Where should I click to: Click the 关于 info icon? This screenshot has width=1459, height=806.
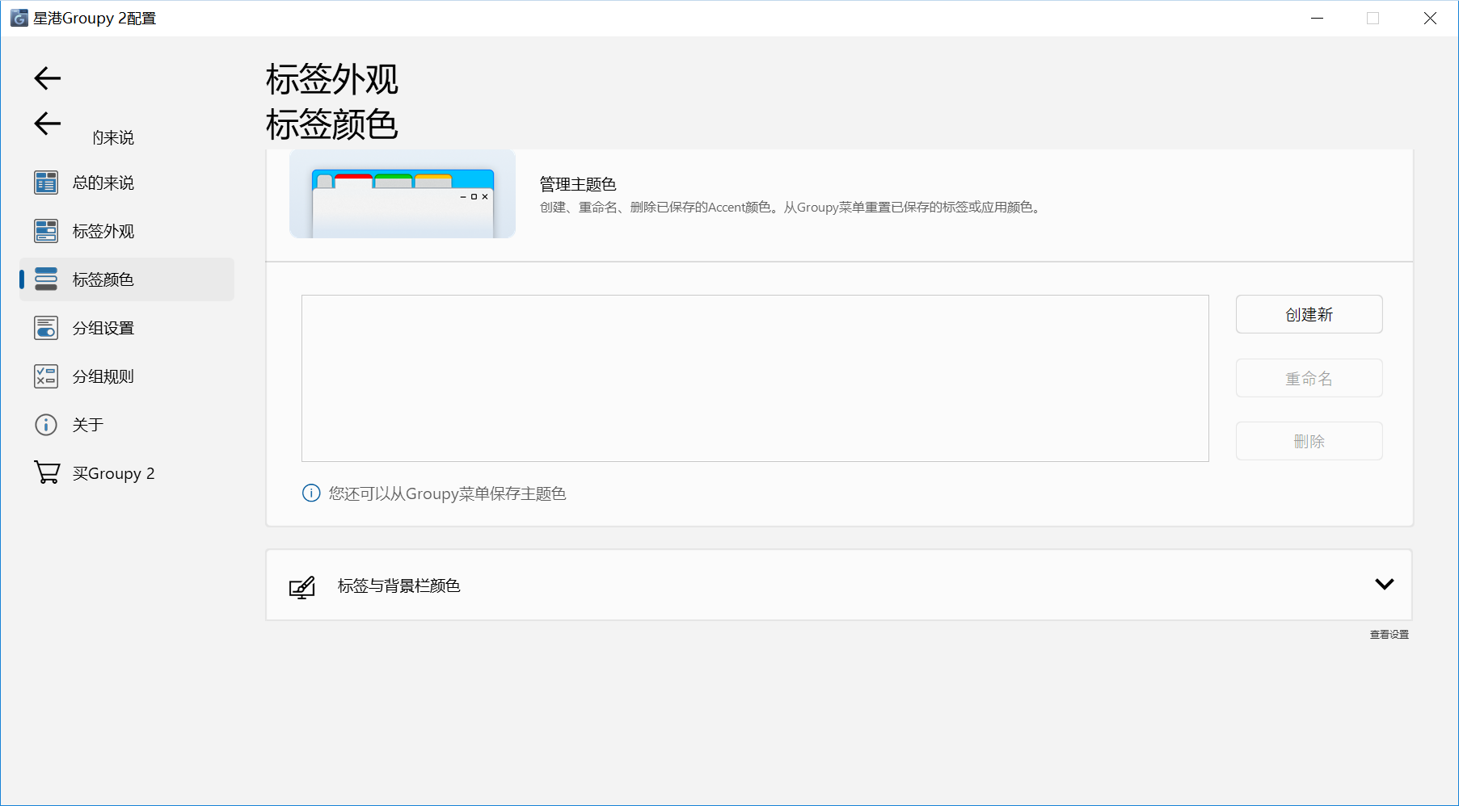click(x=46, y=425)
